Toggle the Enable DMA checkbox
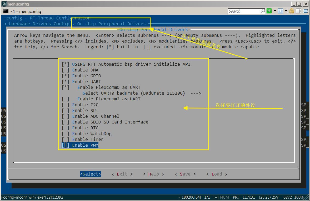This screenshot has height=201, width=310. (65, 70)
